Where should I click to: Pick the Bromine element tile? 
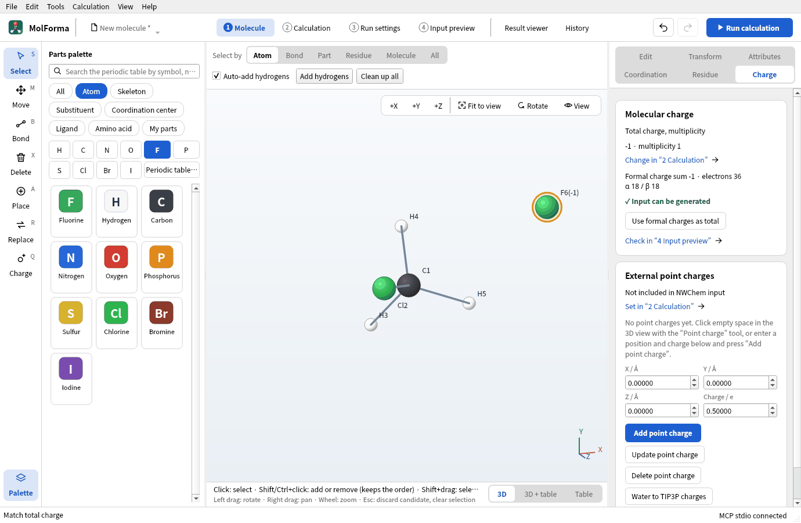click(162, 323)
